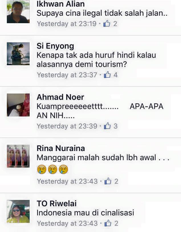Click the "Yesterday at 23:19" timestamp
Image resolution: width=181 pixels, height=232 pixels.
click(x=67, y=24)
